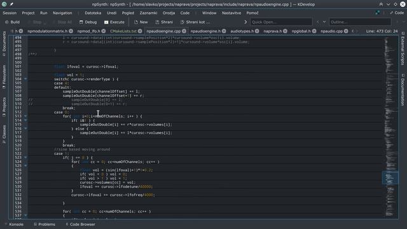
Task: Close the npmod_lfo.h tab
Action: coord(104,31)
